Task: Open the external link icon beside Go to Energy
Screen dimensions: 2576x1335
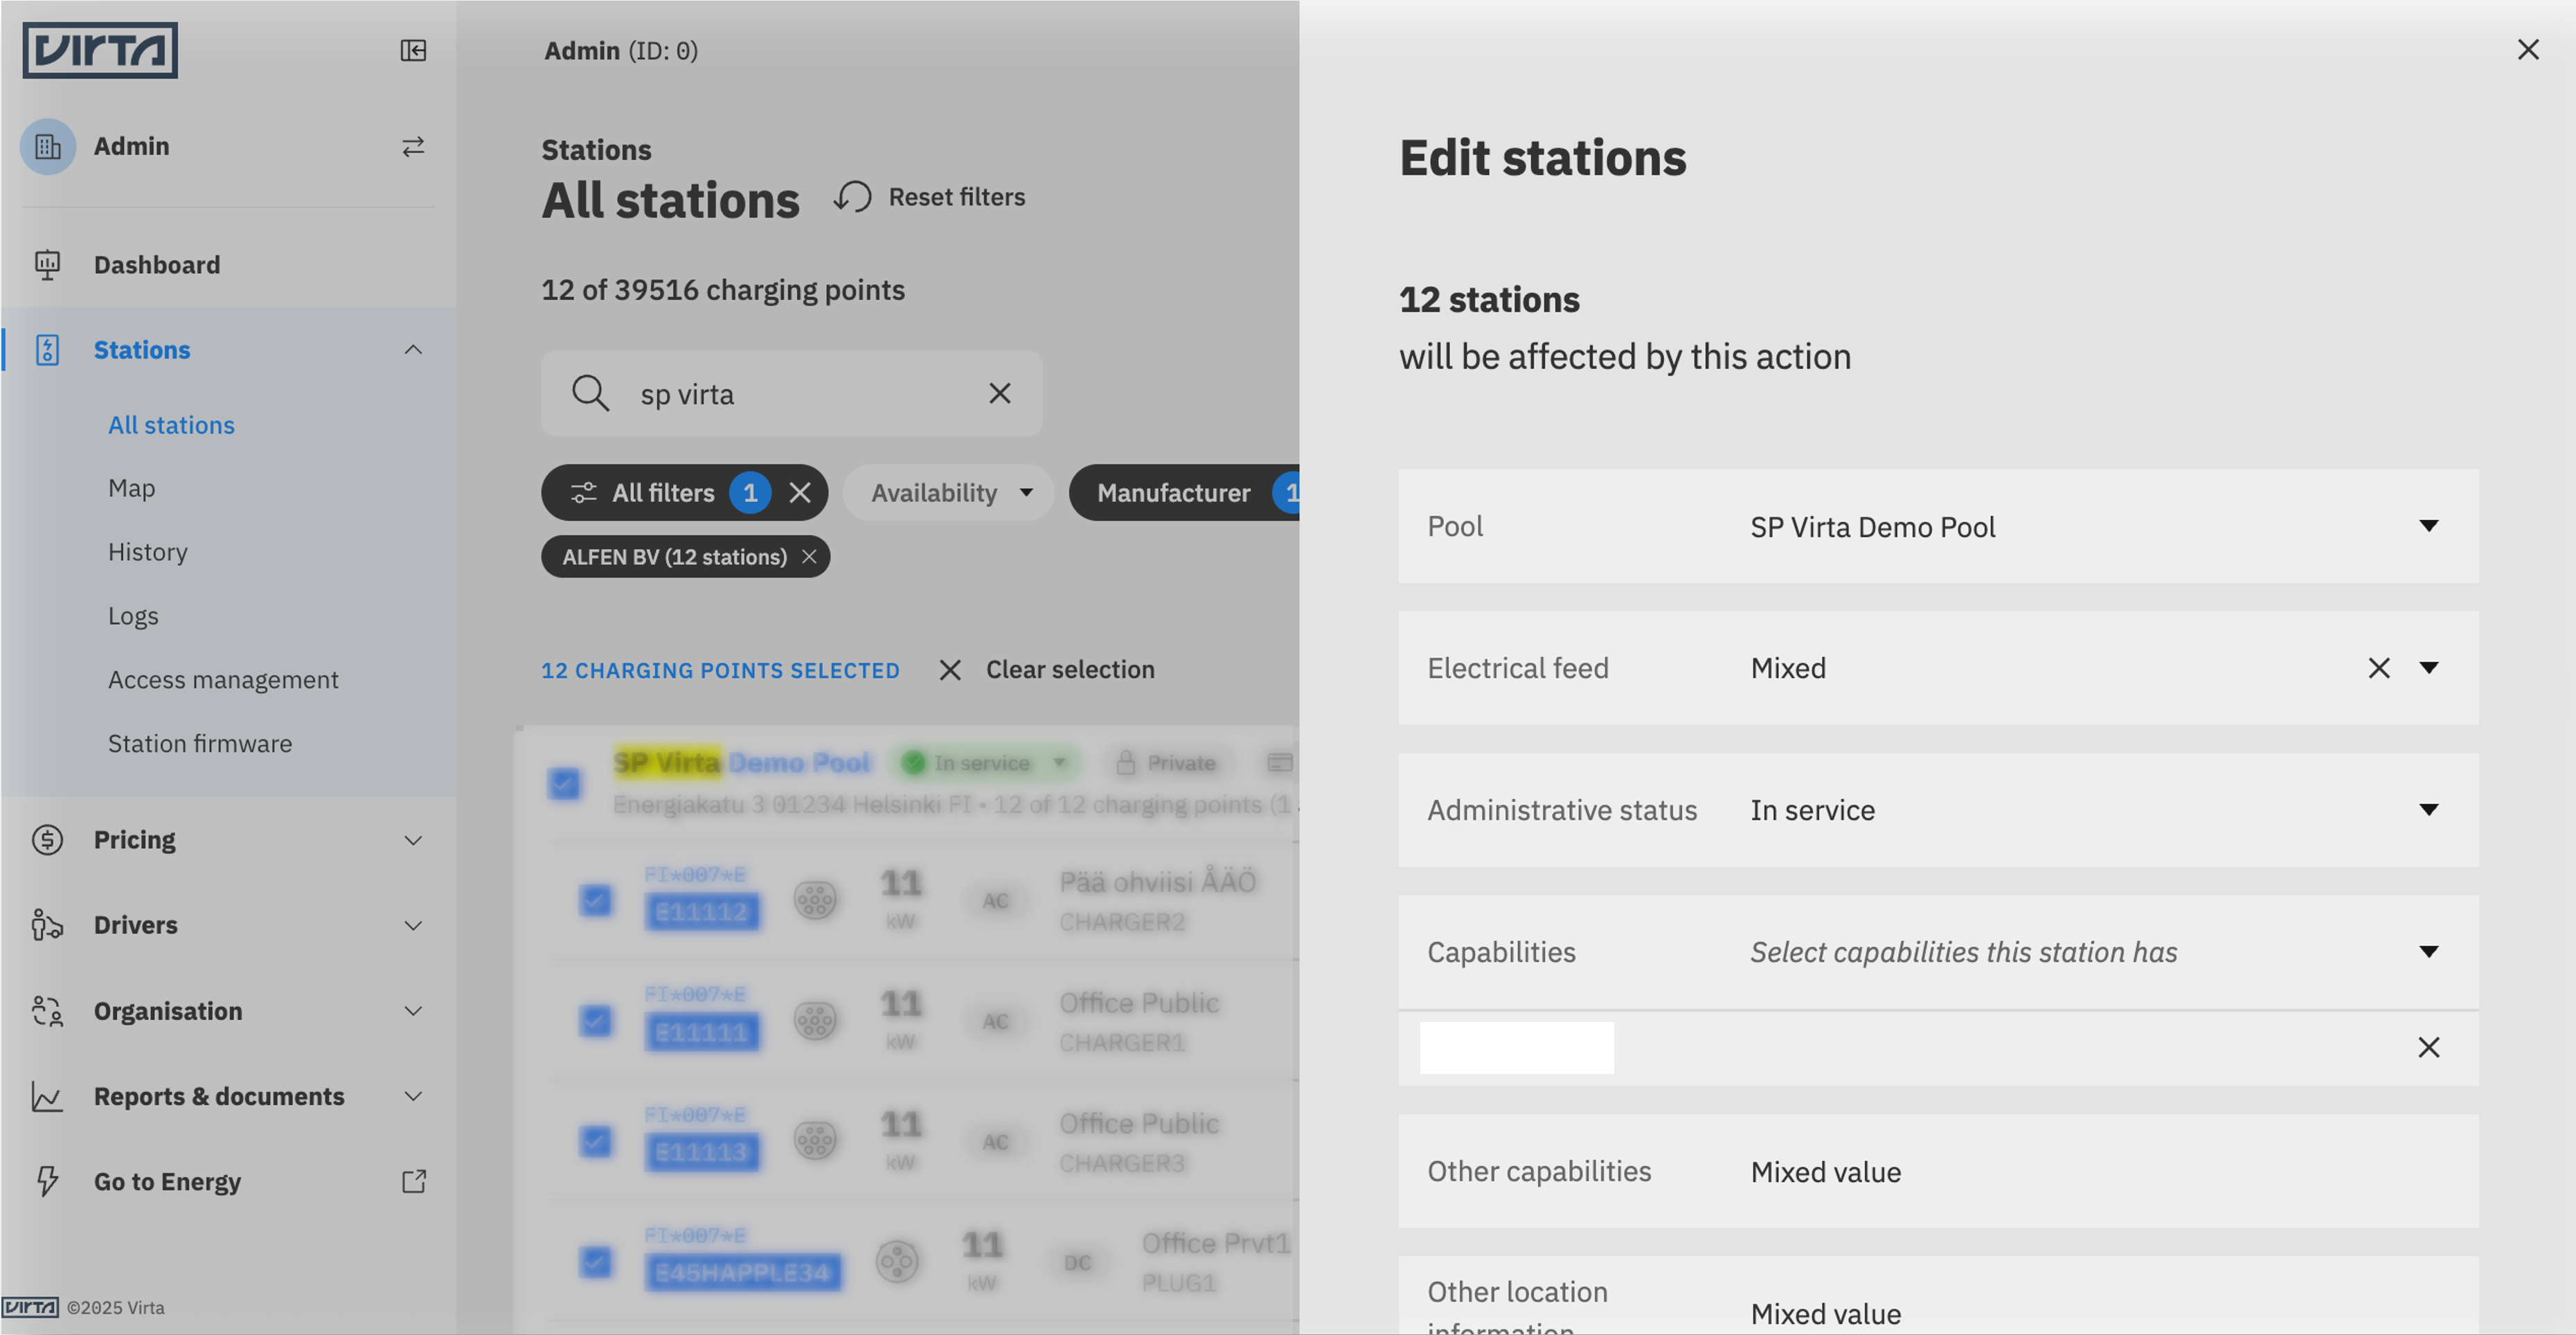Action: point(413,1181)
